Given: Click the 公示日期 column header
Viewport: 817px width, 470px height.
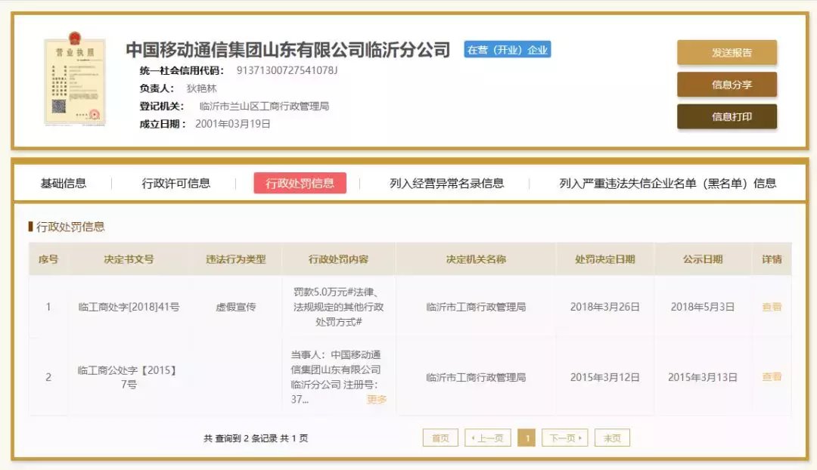Looking at the screenshot, I should pyautogui.click(x=703, y=259).
